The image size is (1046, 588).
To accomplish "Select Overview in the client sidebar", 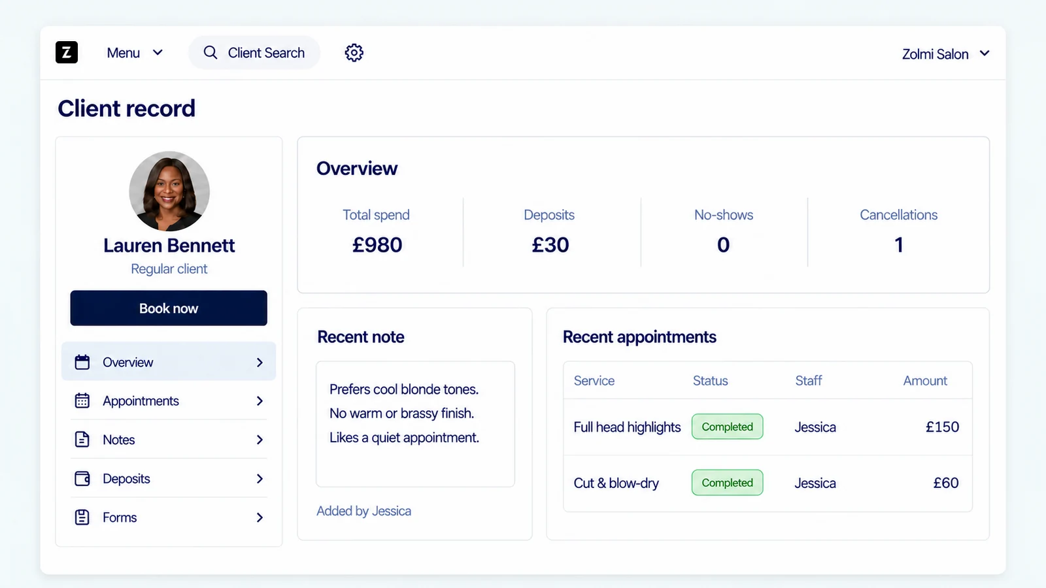I will [x=169, y=361].
